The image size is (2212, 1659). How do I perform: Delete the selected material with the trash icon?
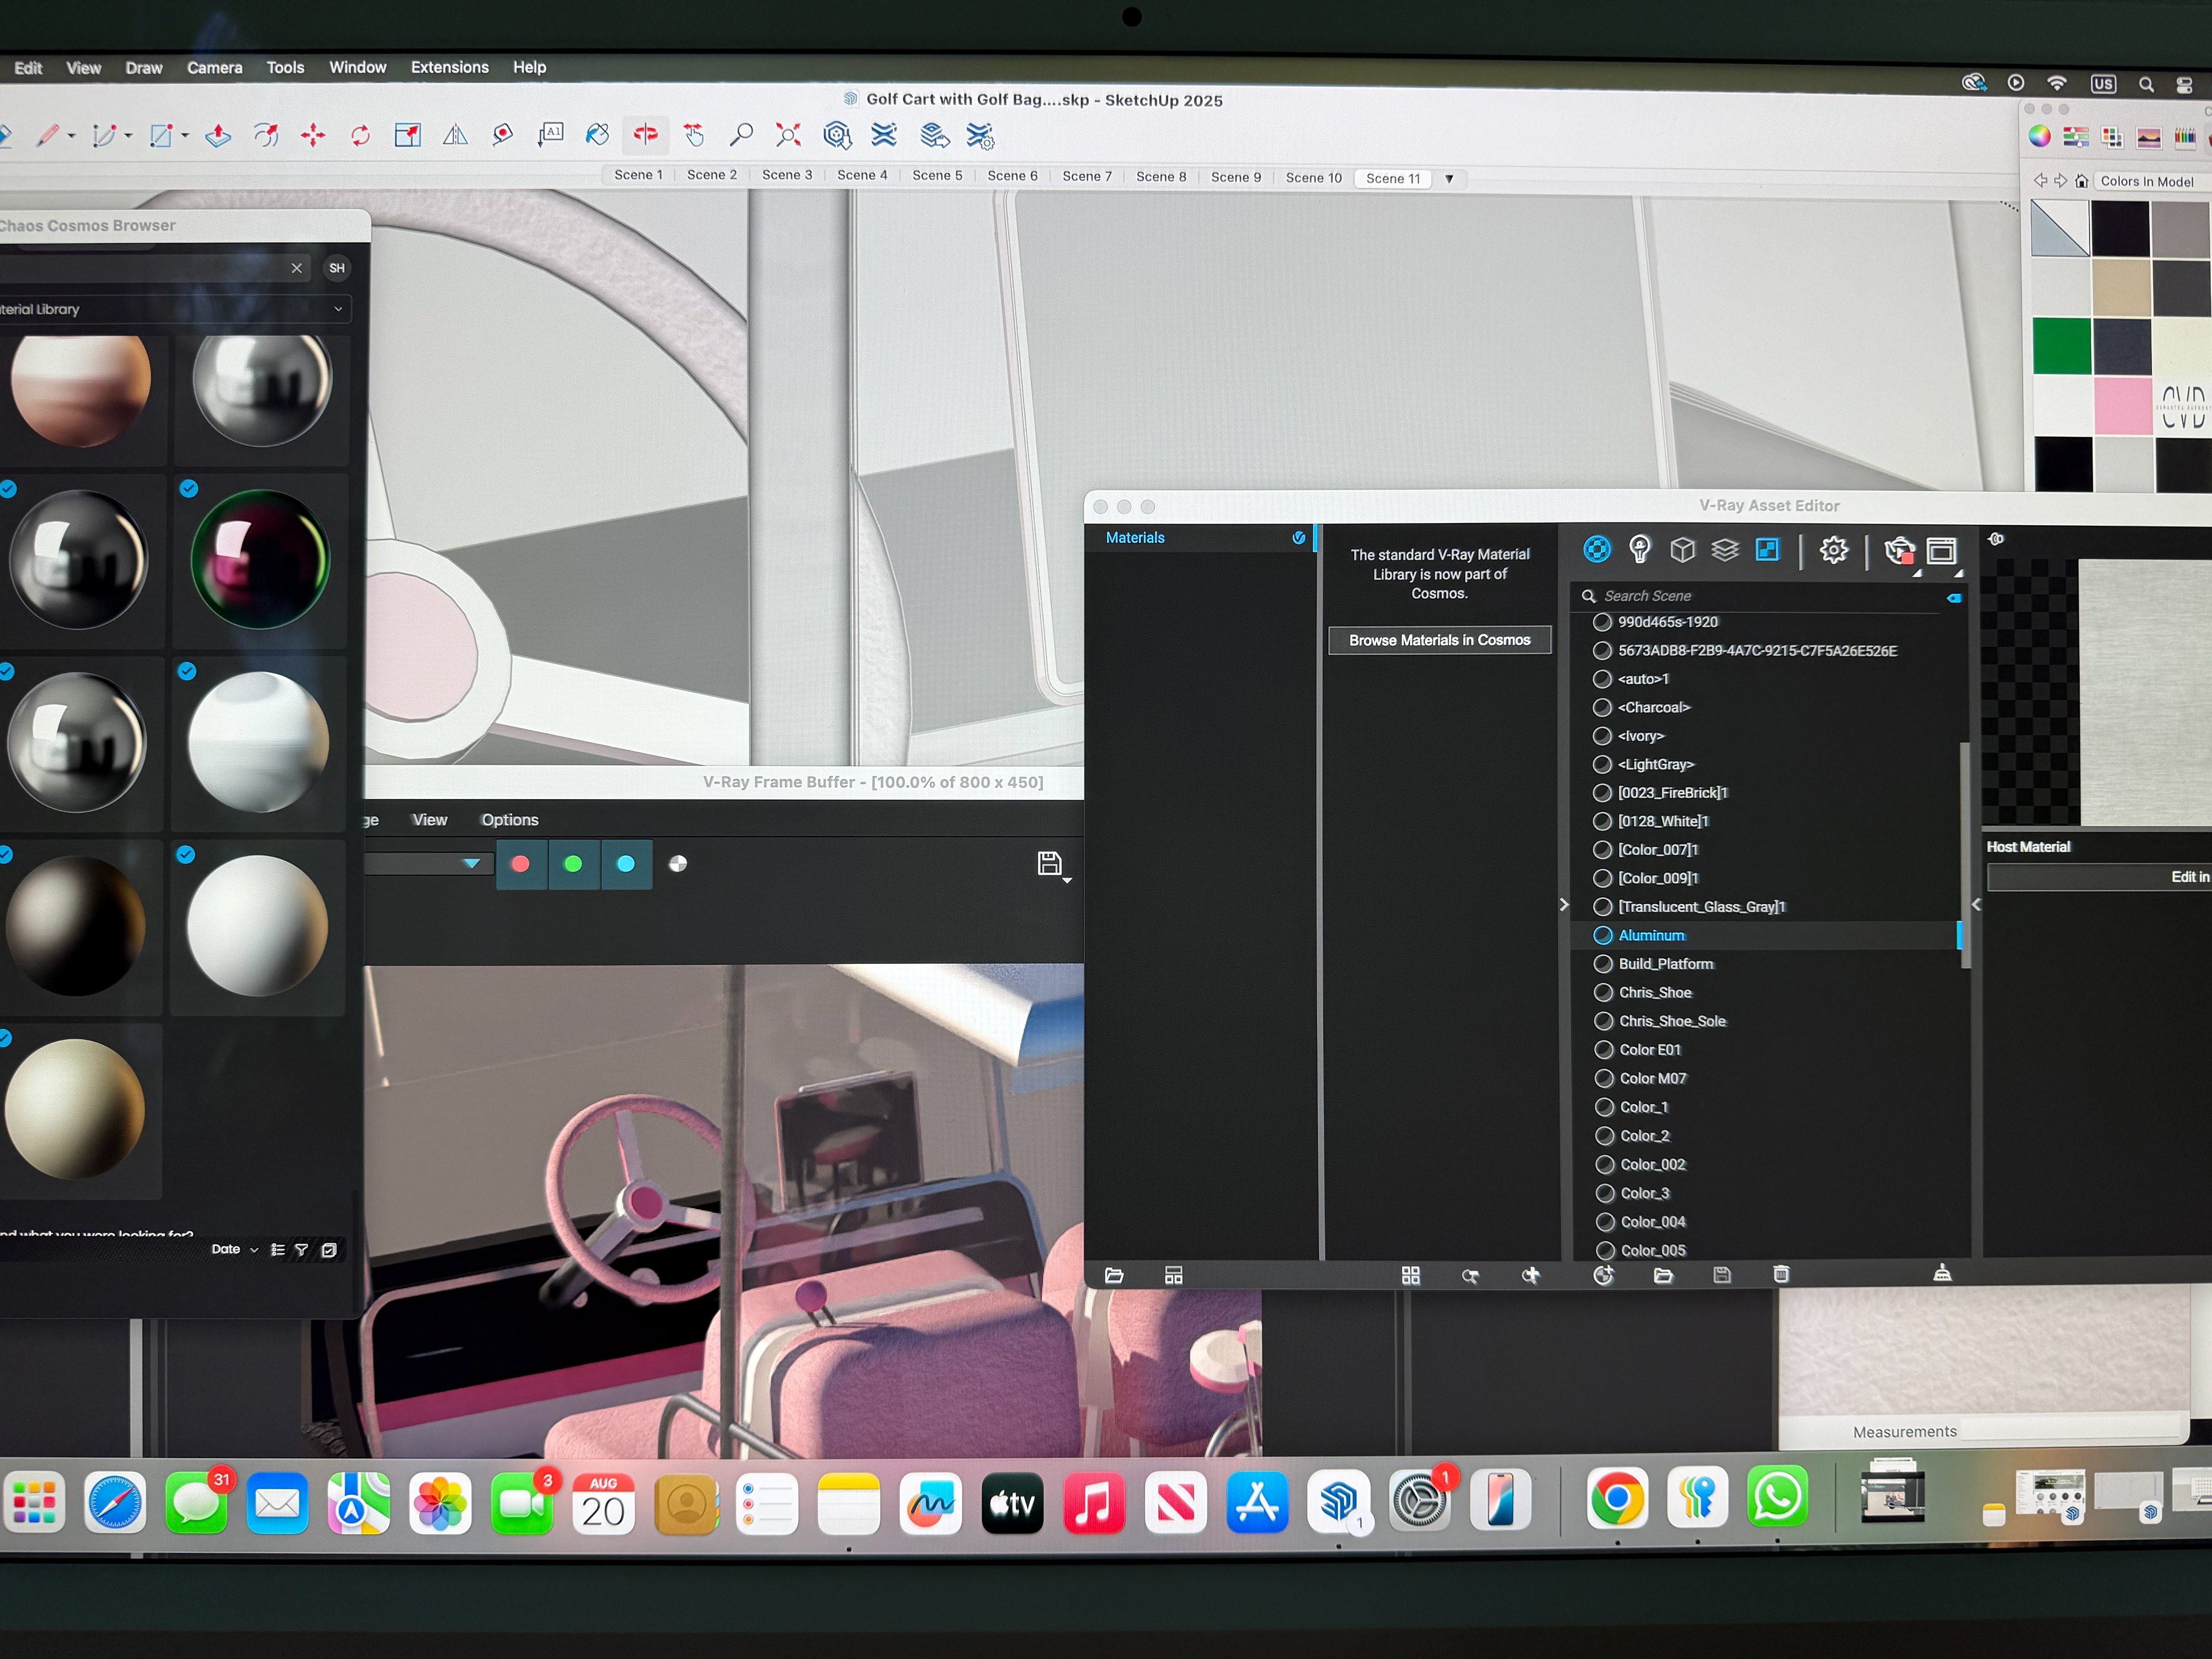point(1780,1274)
